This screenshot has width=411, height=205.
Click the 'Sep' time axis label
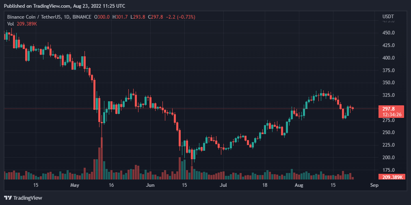374,186
